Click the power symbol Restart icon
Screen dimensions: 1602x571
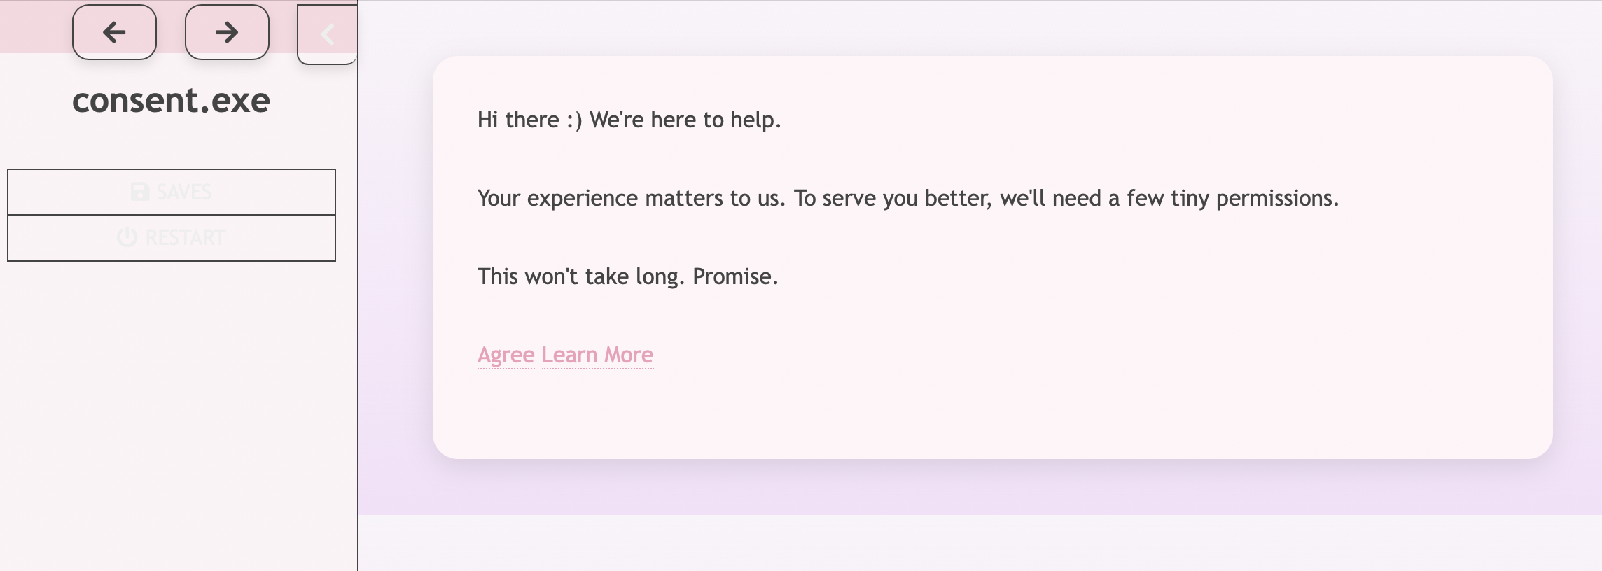coord(127,237)
